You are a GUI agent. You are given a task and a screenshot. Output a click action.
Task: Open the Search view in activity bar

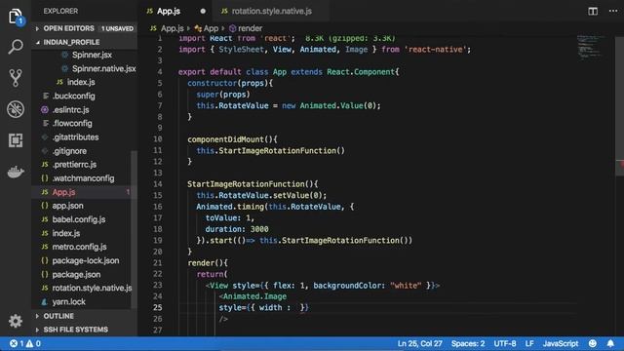click(x=16, y=47)
